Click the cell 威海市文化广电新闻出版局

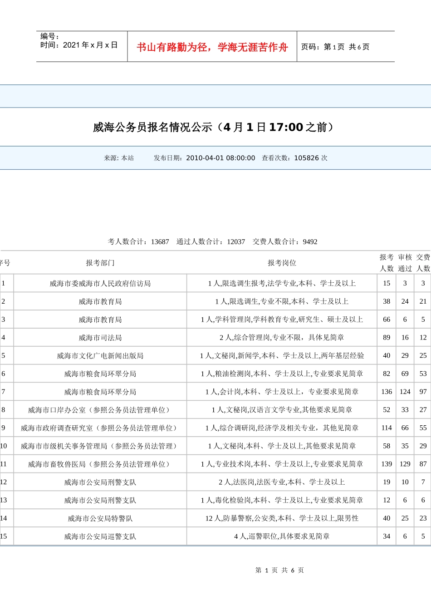pos(100,356)
